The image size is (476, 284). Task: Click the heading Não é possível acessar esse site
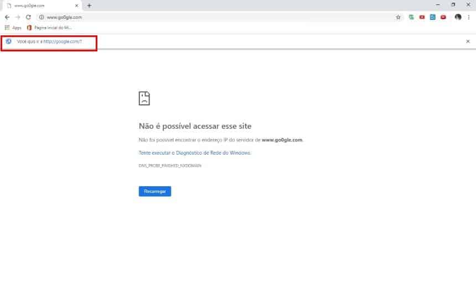pyautogui.click(x=195, y=126)
